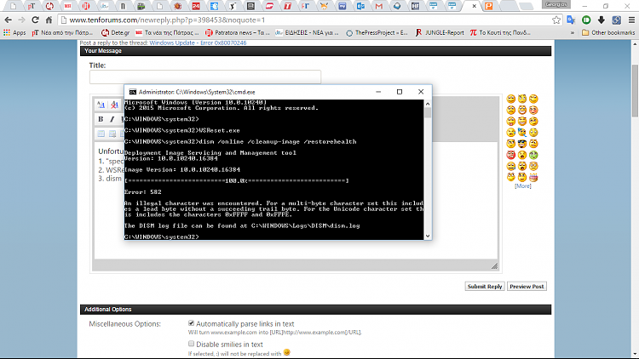This screenshot has height=359, width=639.
Task: Open the Google Translate extension icon
Action: point(571,20)
